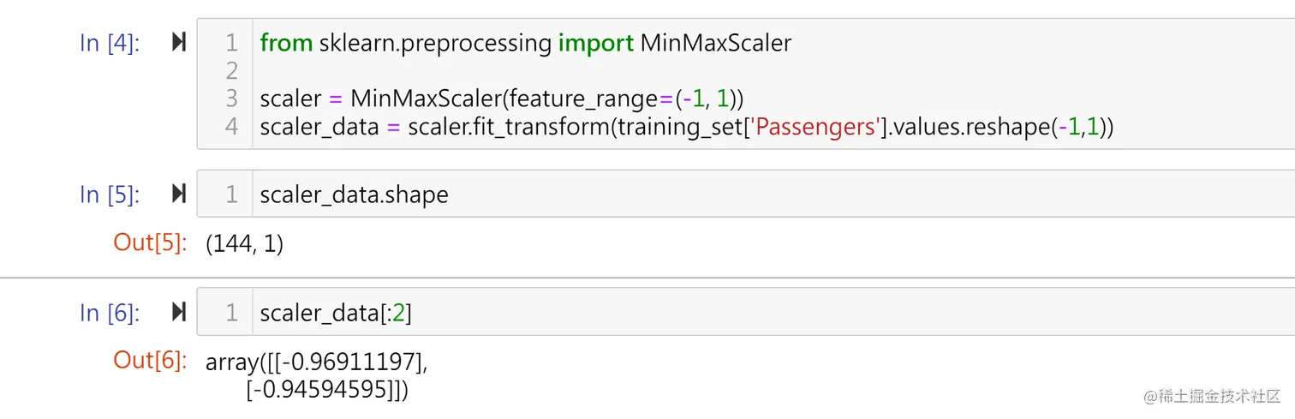Select the In [4] prompt label
Viewport: 1295px width, 419px height.
(x=109, y=43)
